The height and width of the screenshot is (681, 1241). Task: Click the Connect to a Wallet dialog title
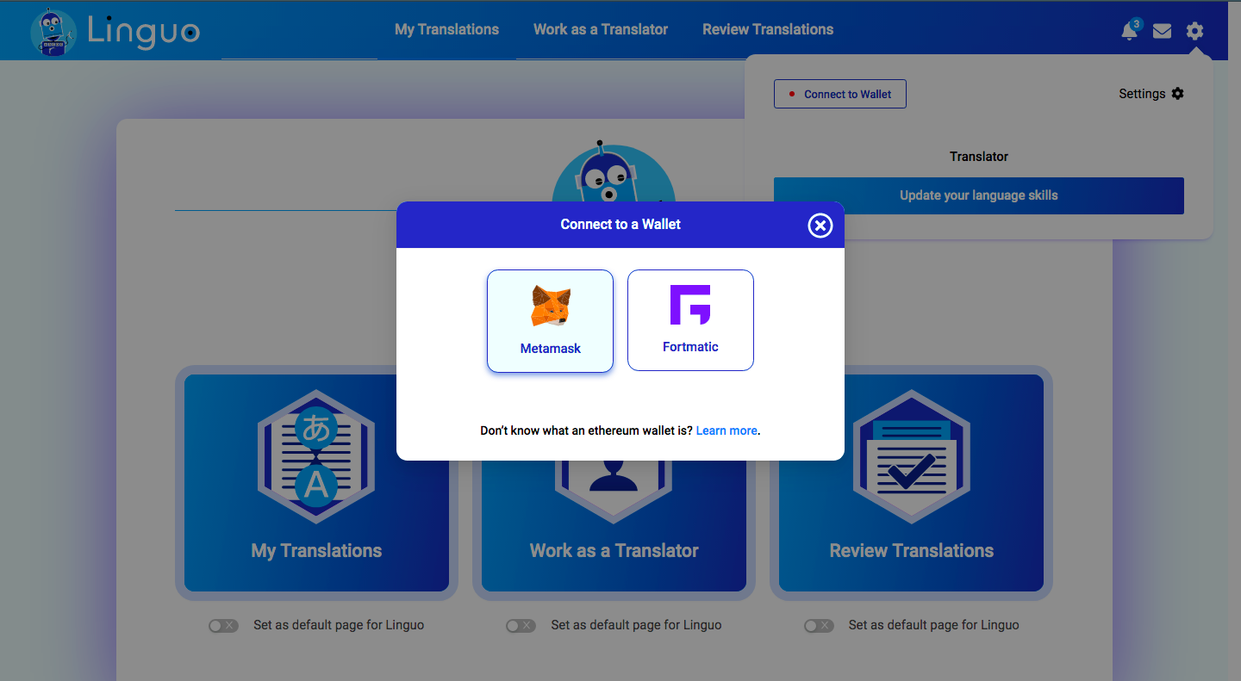(620, 225)
